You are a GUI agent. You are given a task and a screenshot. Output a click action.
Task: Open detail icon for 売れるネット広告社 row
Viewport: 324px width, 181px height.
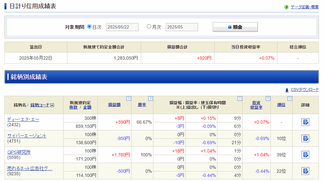[305, 171]
